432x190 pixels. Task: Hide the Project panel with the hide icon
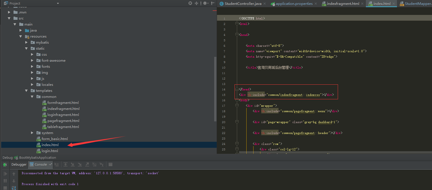[212, 3]
